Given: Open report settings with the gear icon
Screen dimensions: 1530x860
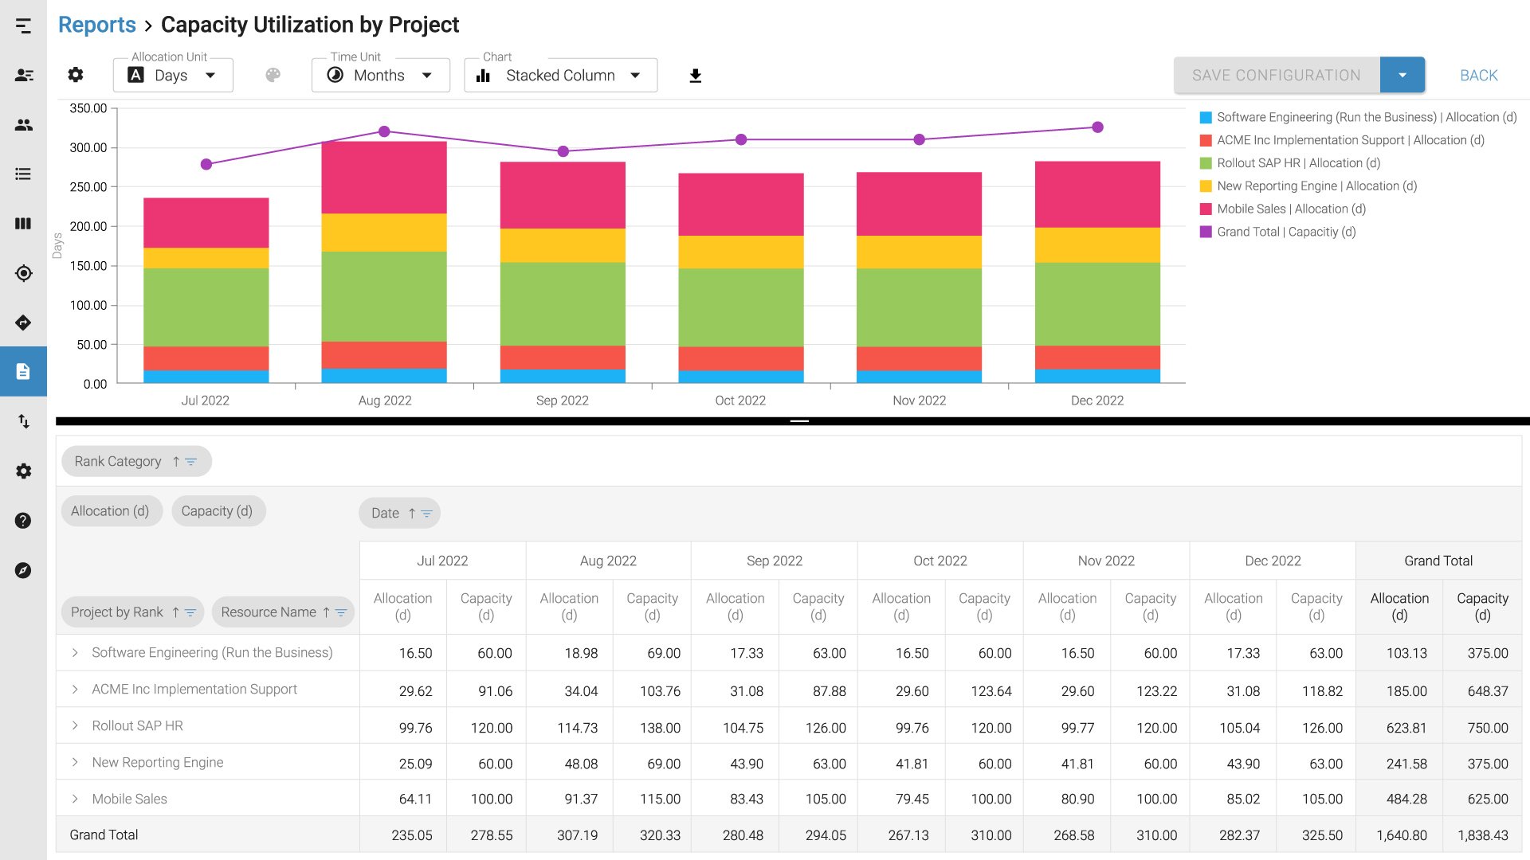Looking at the screenshot, I should pos(76,74).
